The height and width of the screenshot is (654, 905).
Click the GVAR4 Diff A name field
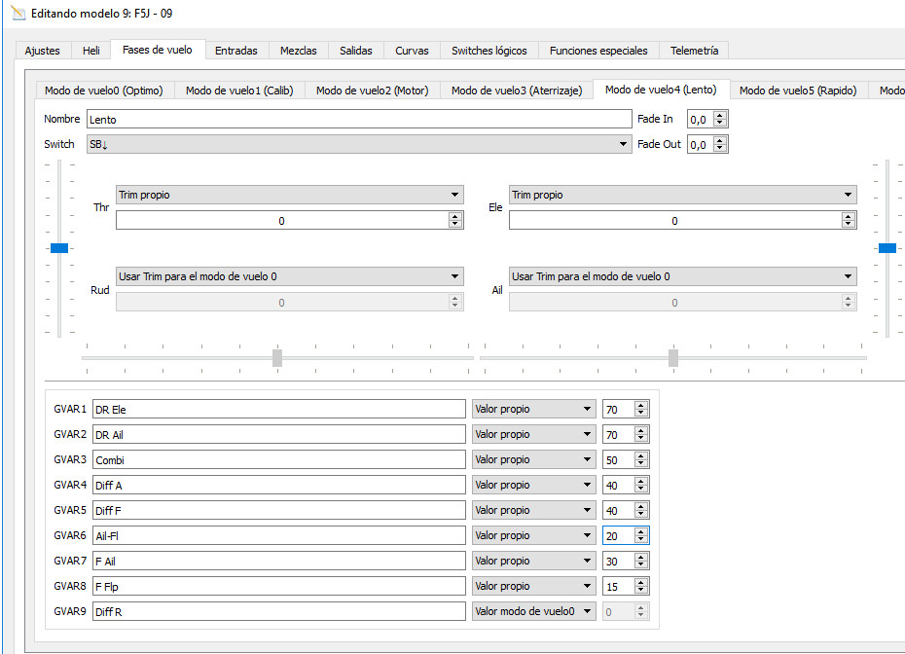click(278, 485)
